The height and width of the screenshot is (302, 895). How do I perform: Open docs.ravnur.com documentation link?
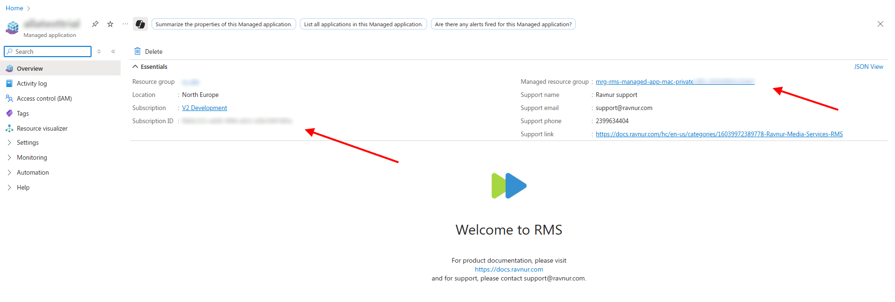click(509, 269)
